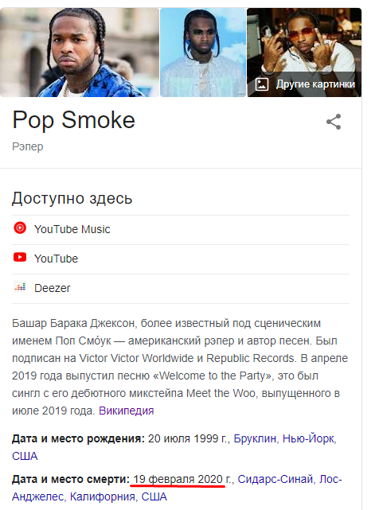Click the Нью-Йорк link
Viewport: 375px width, 510px height.
[x=308, y=438]
